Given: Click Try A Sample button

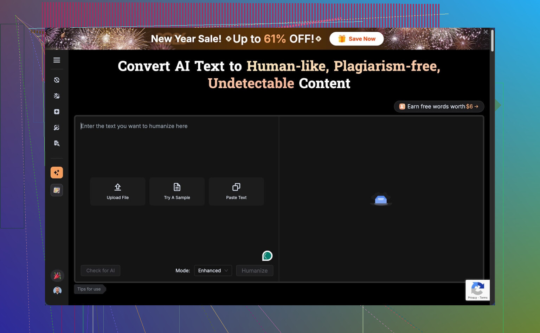Looking at the screenshot, I should coord(177,191).
